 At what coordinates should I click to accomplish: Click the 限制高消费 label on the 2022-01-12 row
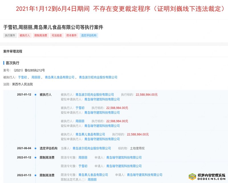tap(47, 158)
